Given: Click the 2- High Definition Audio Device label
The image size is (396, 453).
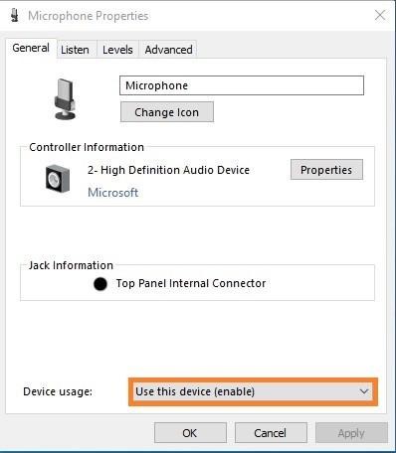Looking at the screenshot, I should coord(168,170).
